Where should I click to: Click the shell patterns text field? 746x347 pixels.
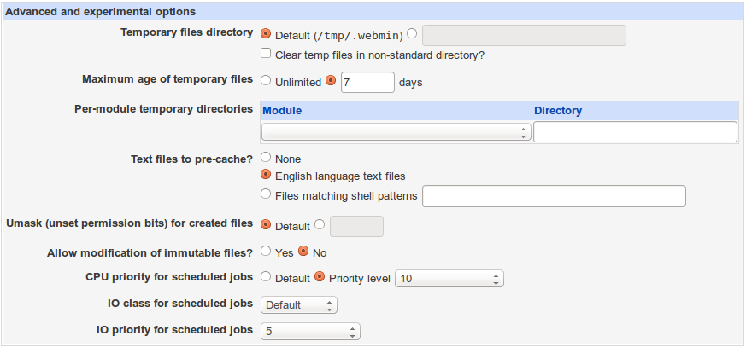pyautogui.click(x=554, y=196)
